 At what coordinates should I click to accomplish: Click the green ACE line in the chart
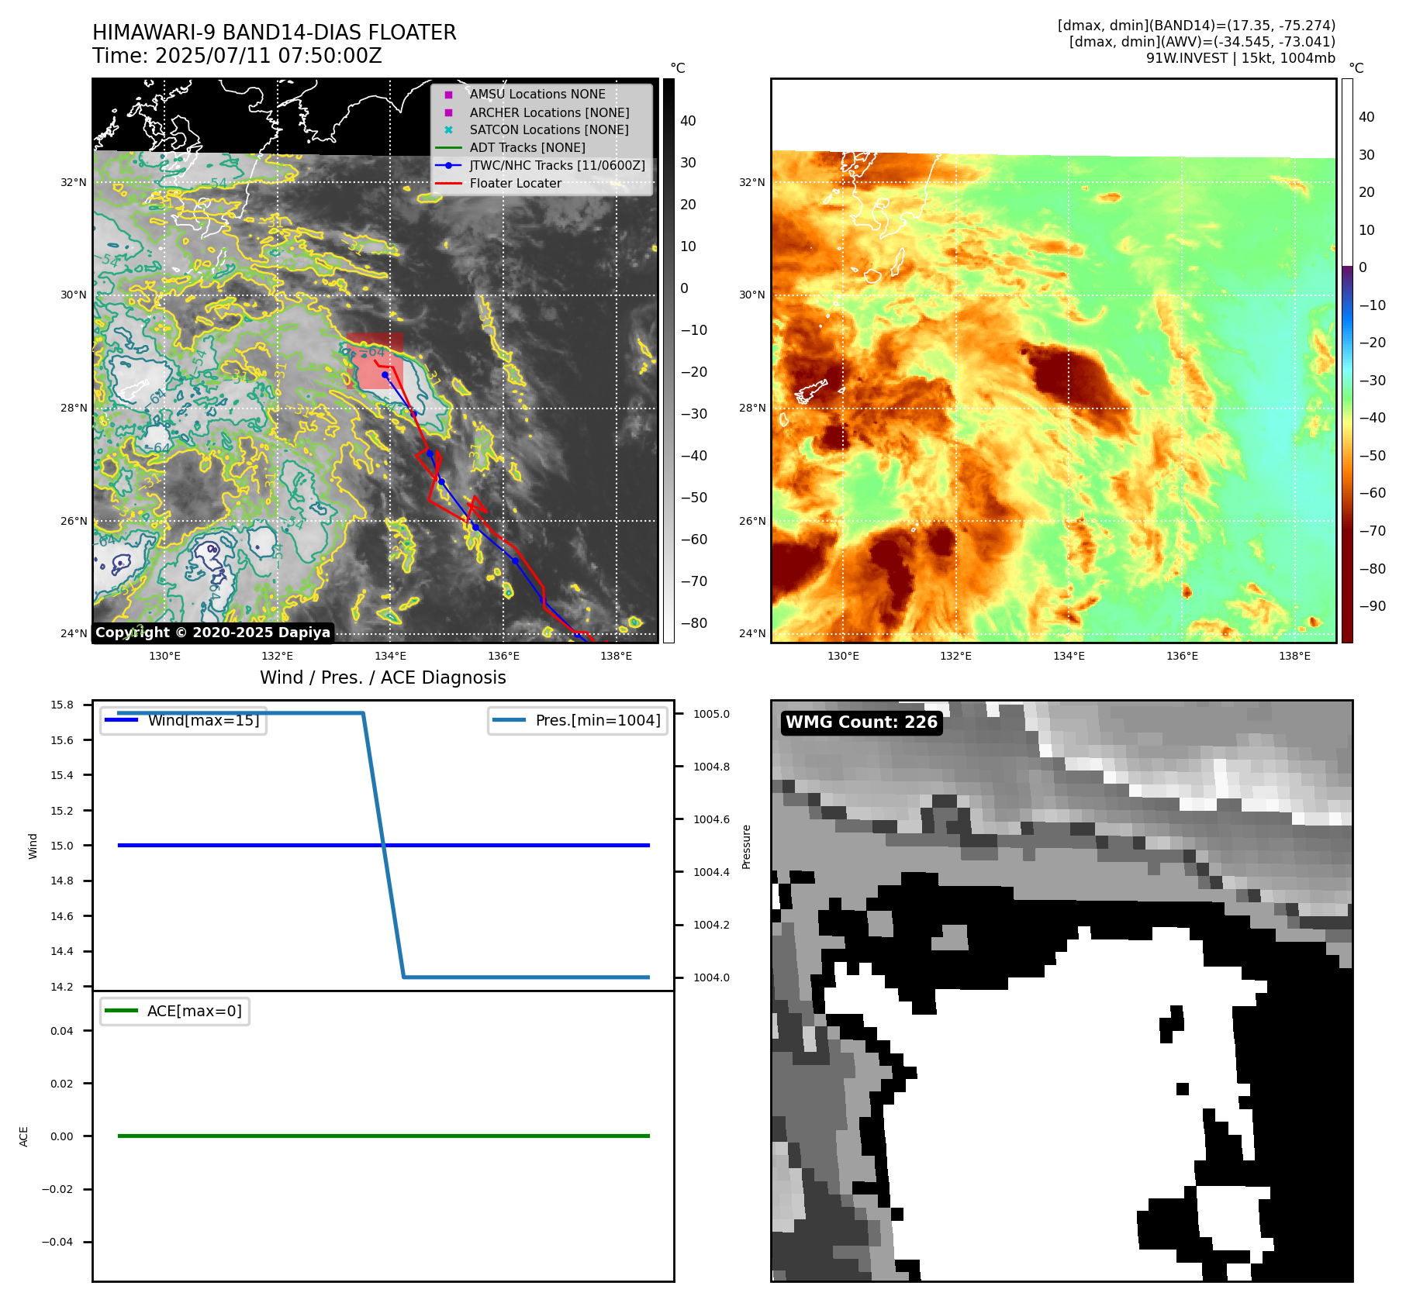tap(383, 1136)
